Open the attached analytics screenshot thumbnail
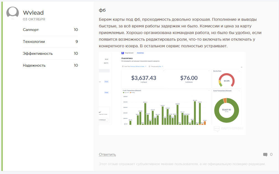 coord(172,93)
